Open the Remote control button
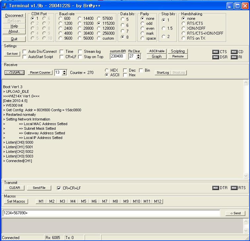Viewport: 250px width, 241px height. (x=178, y=56)
